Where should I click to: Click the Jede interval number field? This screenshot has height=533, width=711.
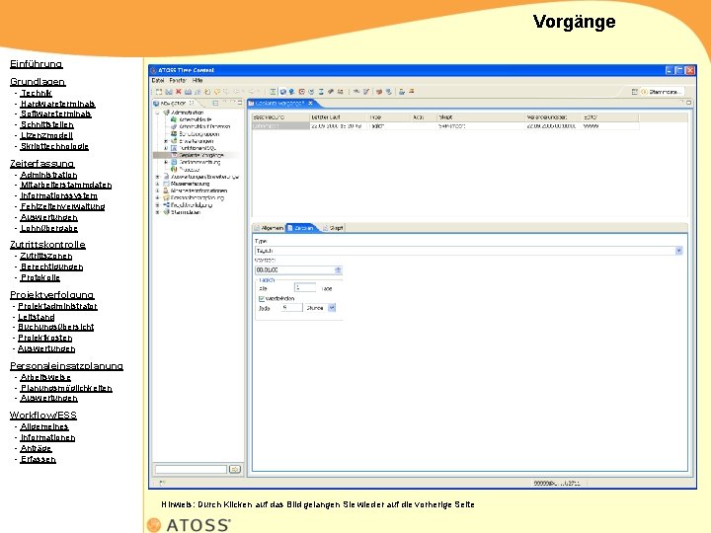coord(291,308)
